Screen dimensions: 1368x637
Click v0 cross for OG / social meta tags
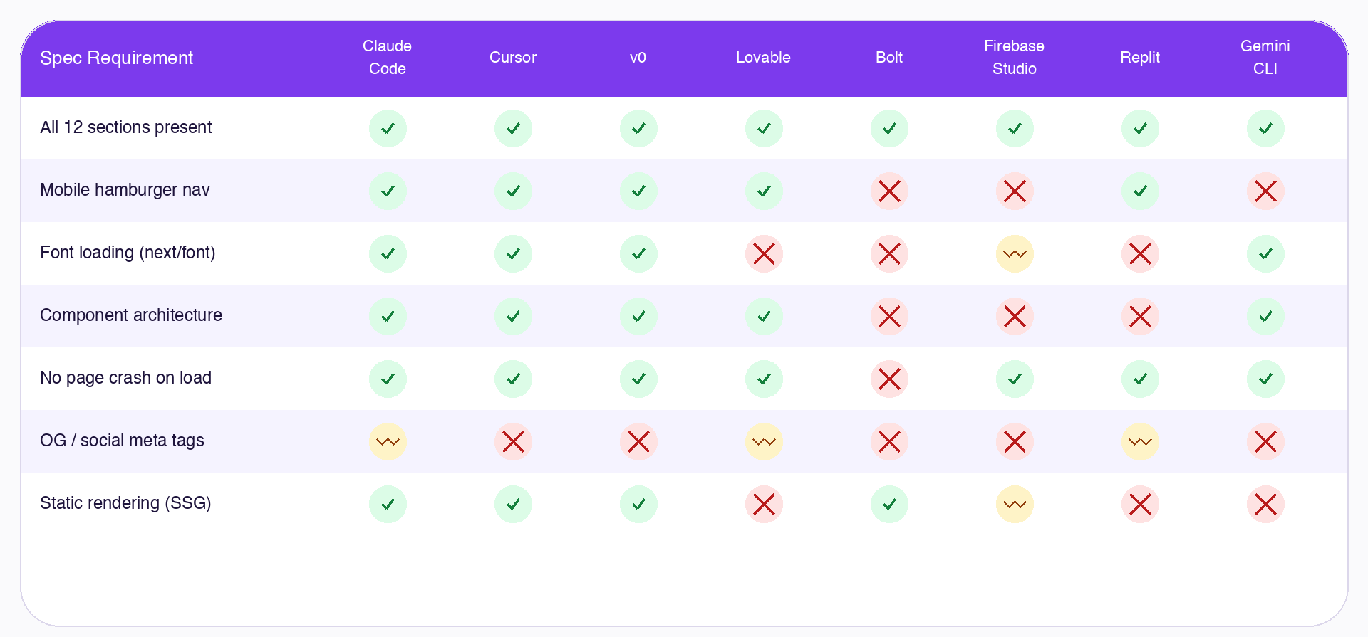638,441
